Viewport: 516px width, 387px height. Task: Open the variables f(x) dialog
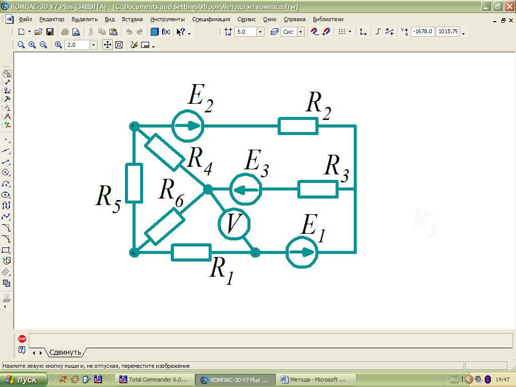[166, 32]
